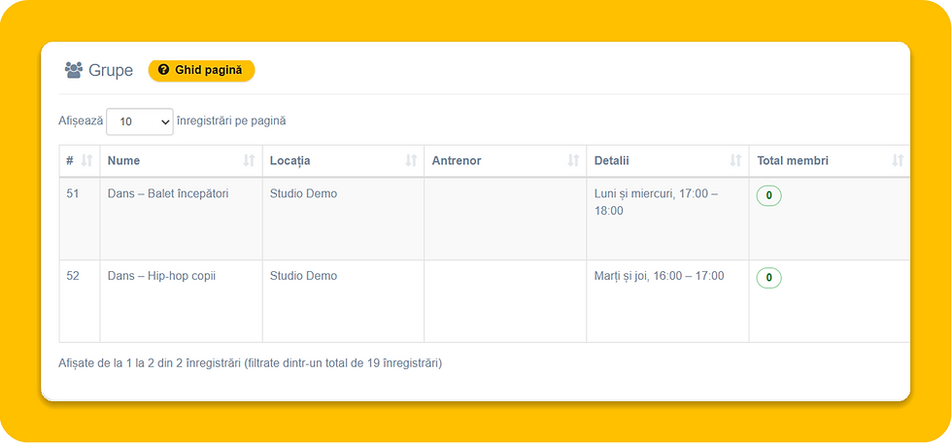Sort by Locația column arrows icon
This screenshot has width=952, height=443.
(x=411, y=161)
